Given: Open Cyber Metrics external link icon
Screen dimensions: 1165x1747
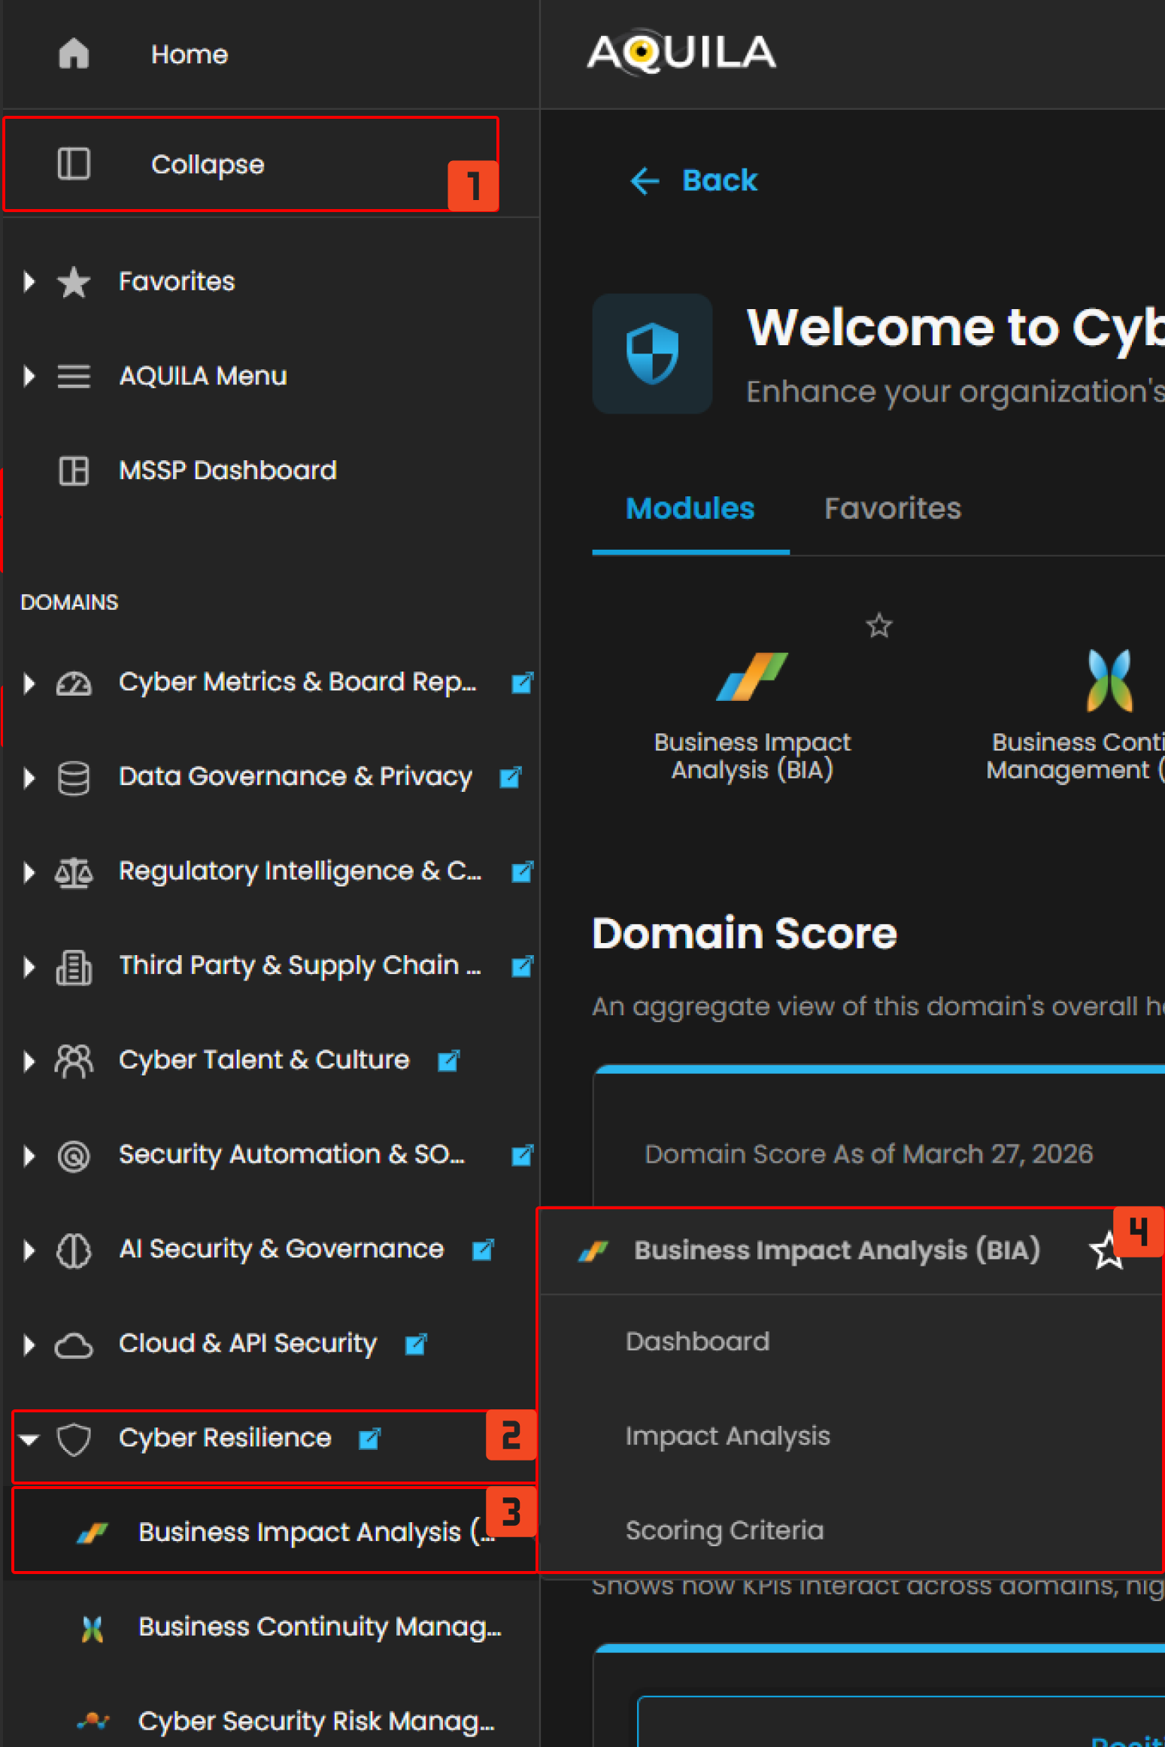Looking at the screenshot, I should coord(522,683).
